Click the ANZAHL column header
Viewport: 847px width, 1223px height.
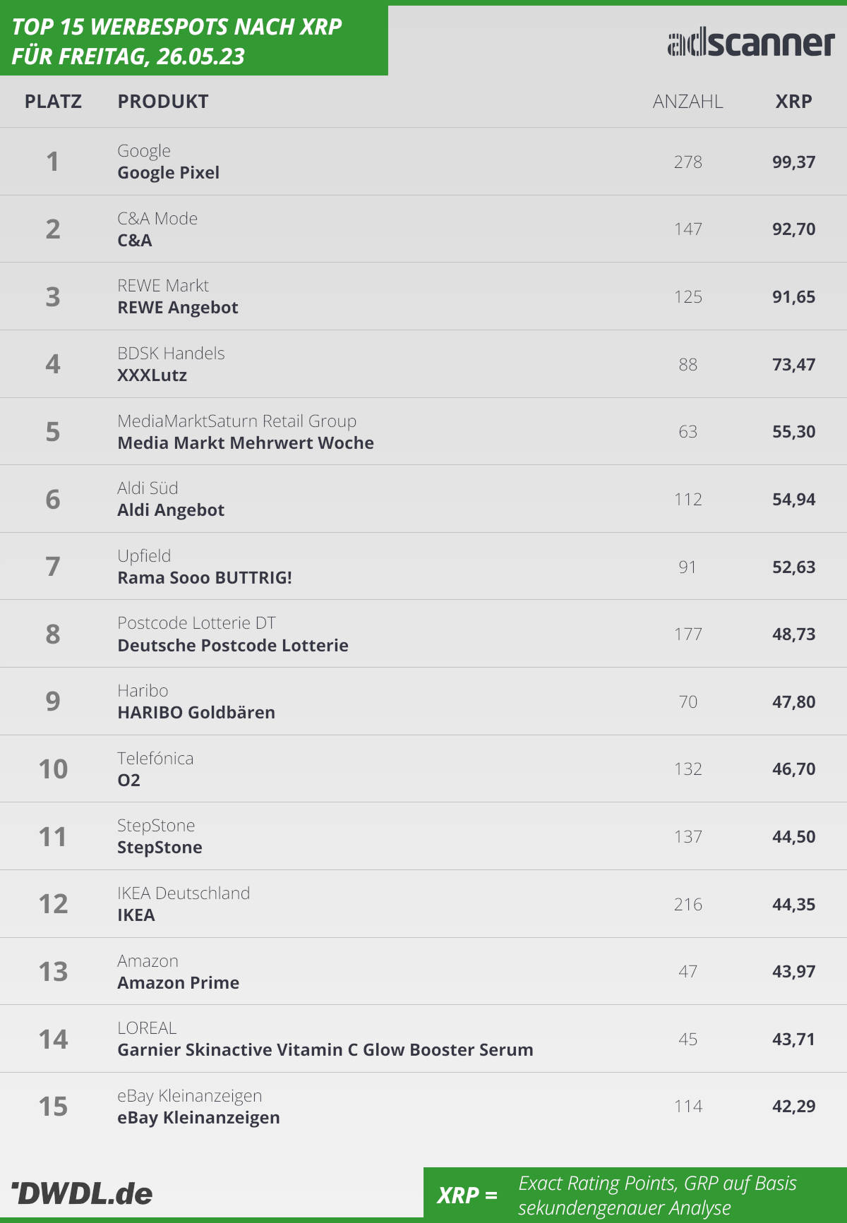[687, 102]
